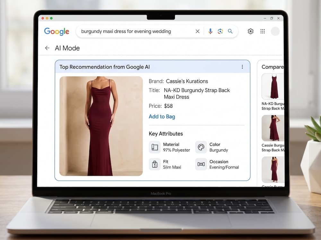
Task: Click the red close dot in the window
Action: tap(43, 18)
